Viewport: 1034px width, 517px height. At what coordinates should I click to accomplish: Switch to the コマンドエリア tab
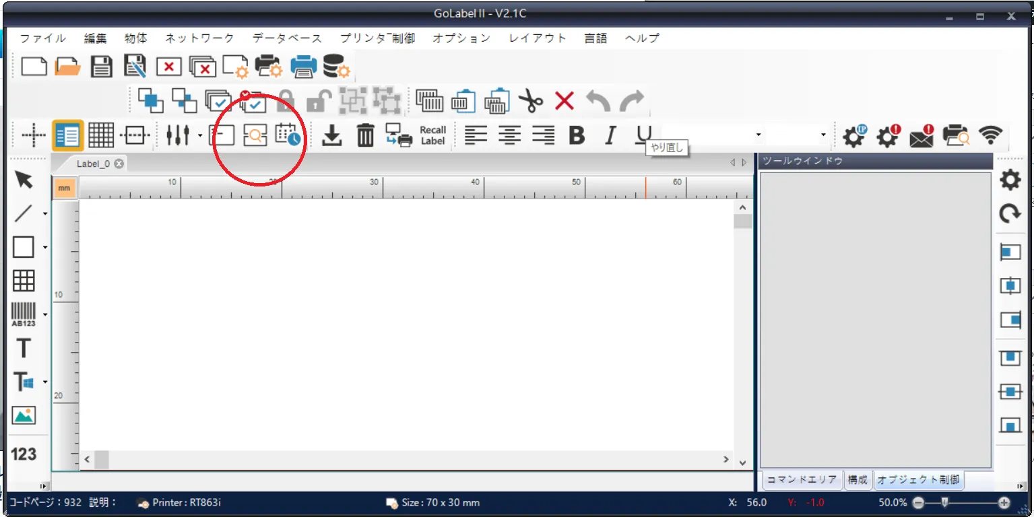click(802, 479)
